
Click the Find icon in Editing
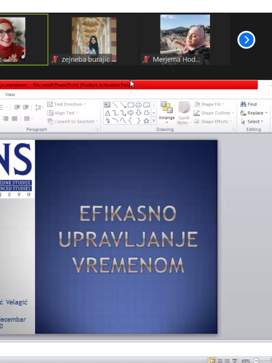click(243, 104)
